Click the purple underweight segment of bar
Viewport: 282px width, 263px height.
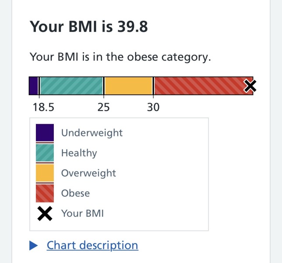coord(33,86)
